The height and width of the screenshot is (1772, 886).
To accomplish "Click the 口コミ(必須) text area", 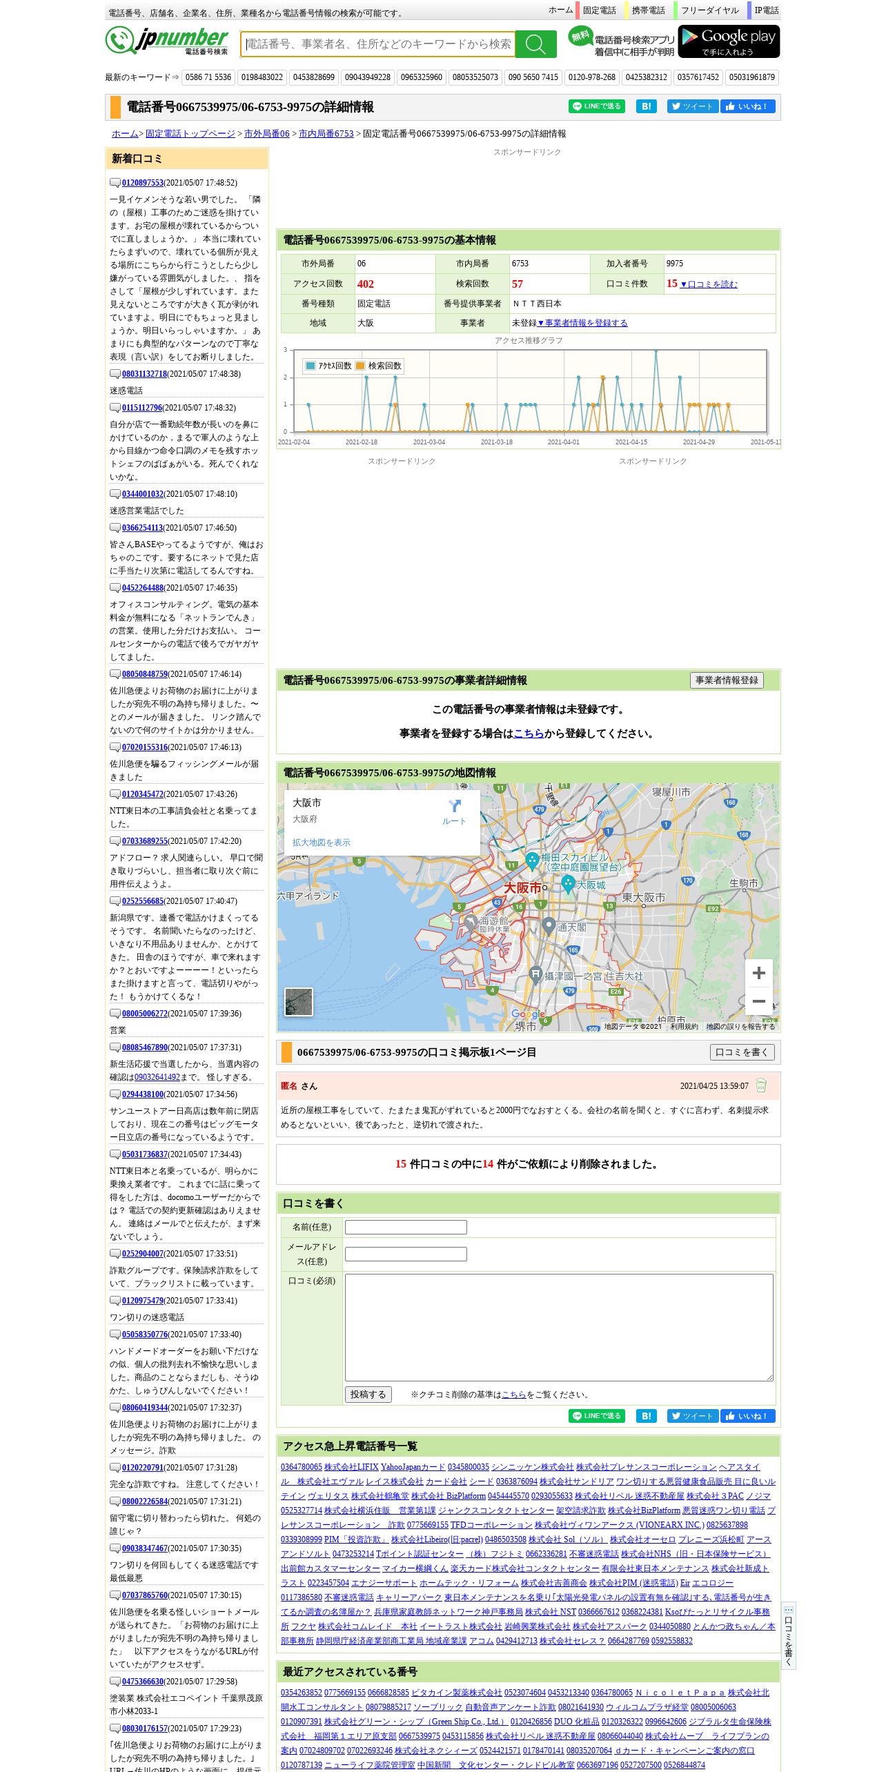I will tap(559, 1328).
